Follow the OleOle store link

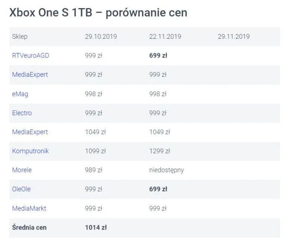(x=21, y=189)
